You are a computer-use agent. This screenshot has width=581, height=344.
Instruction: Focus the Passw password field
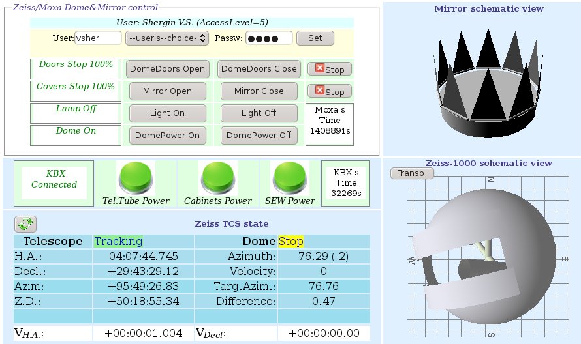click(x=269, y=38)
